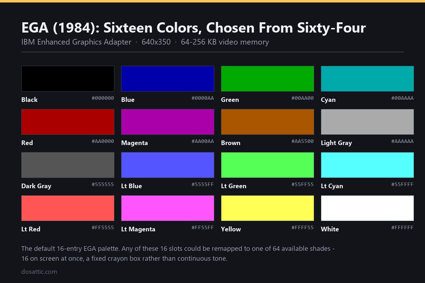Screen dimensions: 425x283
Task: Click the Red color swatch
Action: [x=68, y=122]
